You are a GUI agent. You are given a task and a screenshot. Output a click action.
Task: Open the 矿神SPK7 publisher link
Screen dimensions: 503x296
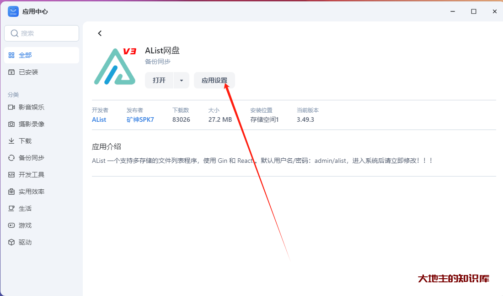click(140, 119)
